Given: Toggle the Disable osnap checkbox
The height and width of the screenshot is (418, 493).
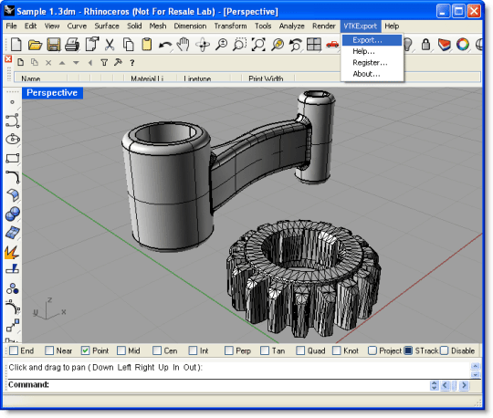Looking at the screenshot, I should (x=445, y=350).
